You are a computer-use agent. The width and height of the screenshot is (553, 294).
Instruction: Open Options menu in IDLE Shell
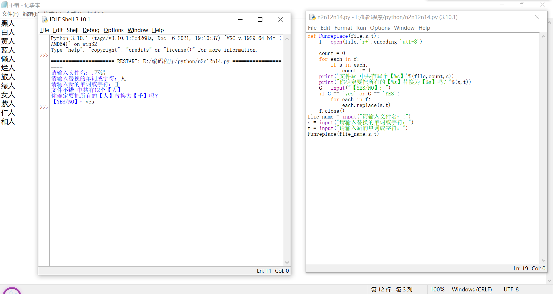(x=113, y=30)
